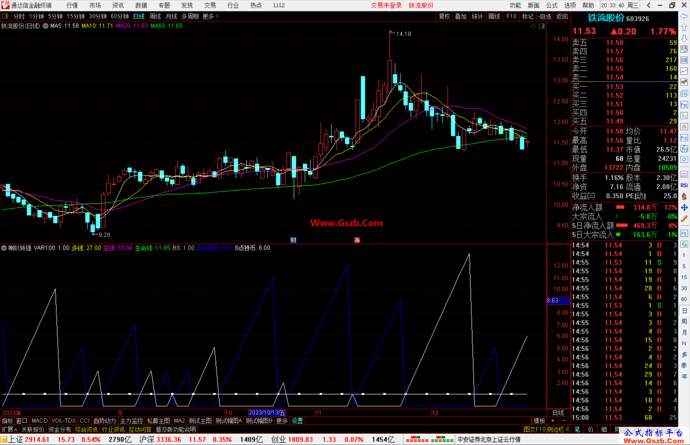Image resolution: width=690 pixels, height=445 pixels.
Task: Click the -自选 remove from watchlist button
Action: pos(545,16)
